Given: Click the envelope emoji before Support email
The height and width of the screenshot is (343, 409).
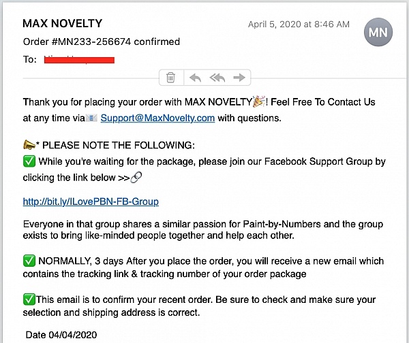Looking at the screenshot, I should coord(92,118).
